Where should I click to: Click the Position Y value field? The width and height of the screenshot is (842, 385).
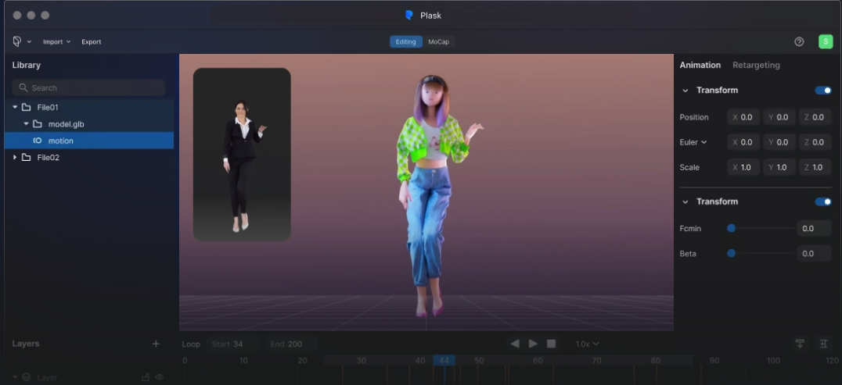tap(779, 117)
